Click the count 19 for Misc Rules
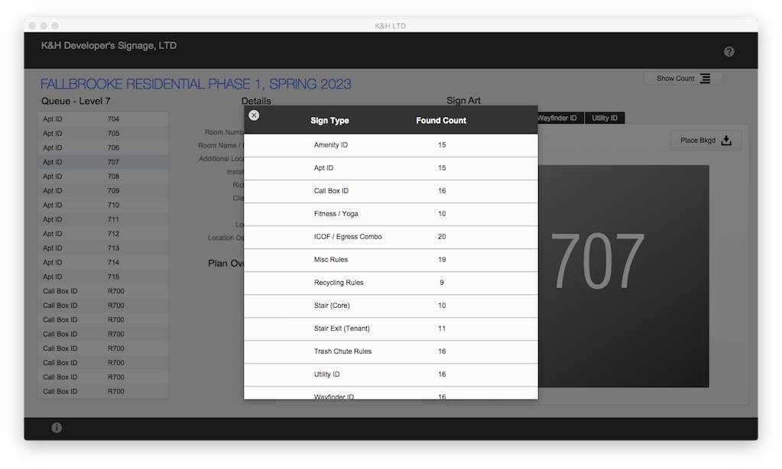Image resolution: width=782 pixels, height=469 pixels. point(442,260)
